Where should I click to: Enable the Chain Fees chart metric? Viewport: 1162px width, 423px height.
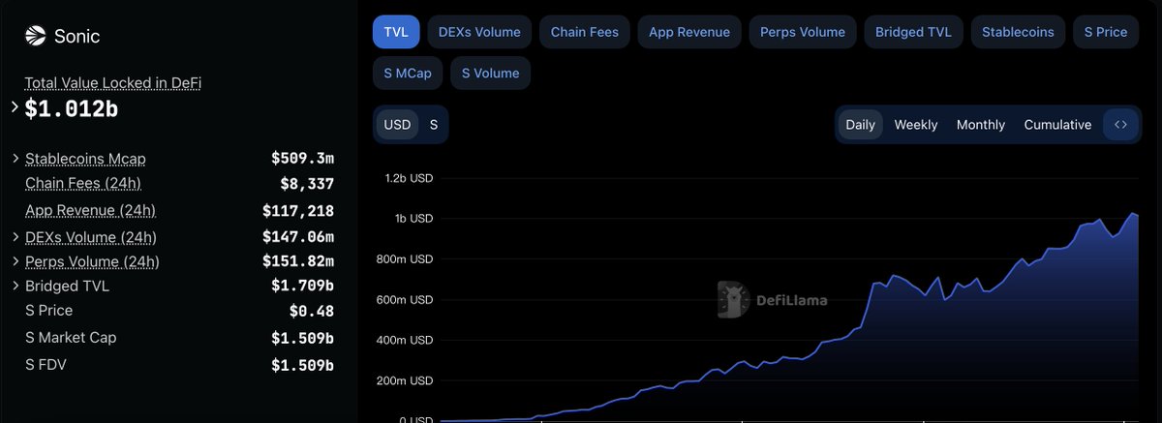click(x=585, y=32)
